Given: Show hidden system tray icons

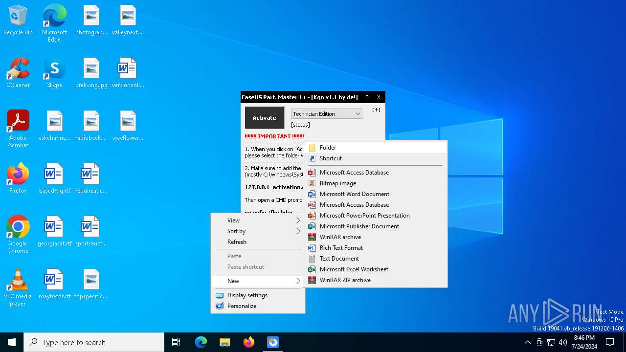Looking at the screenshot, I should (527, 342).
